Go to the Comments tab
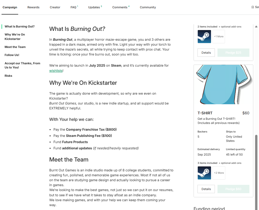Screen dimensions: 259x210 click(120, 7)
